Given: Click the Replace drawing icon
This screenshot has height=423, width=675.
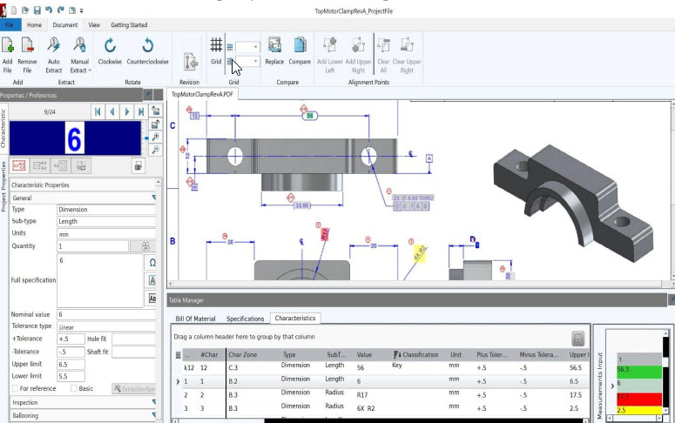Looking at the screenshot, I should click(x=274, y=46).
